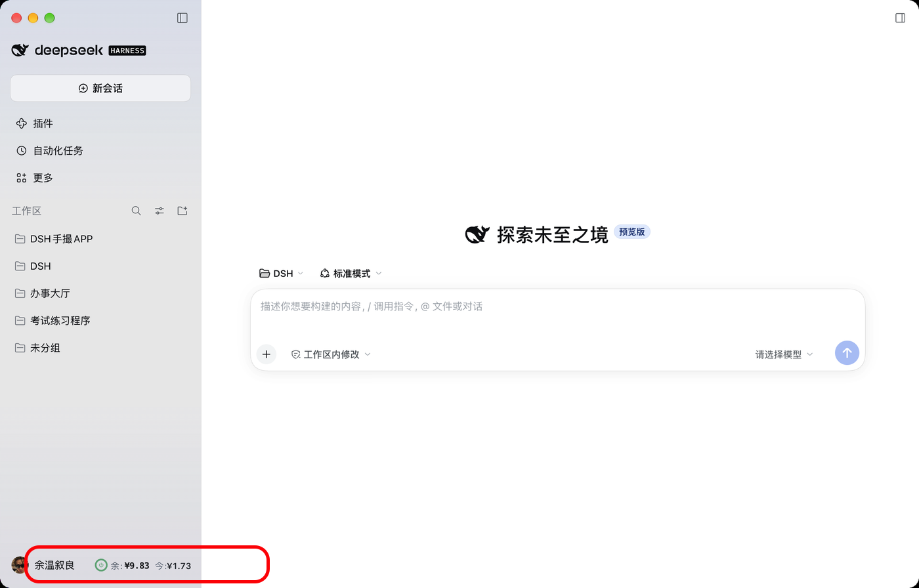
Task: Click the user avatar picture
Action: tap(20, 565)
